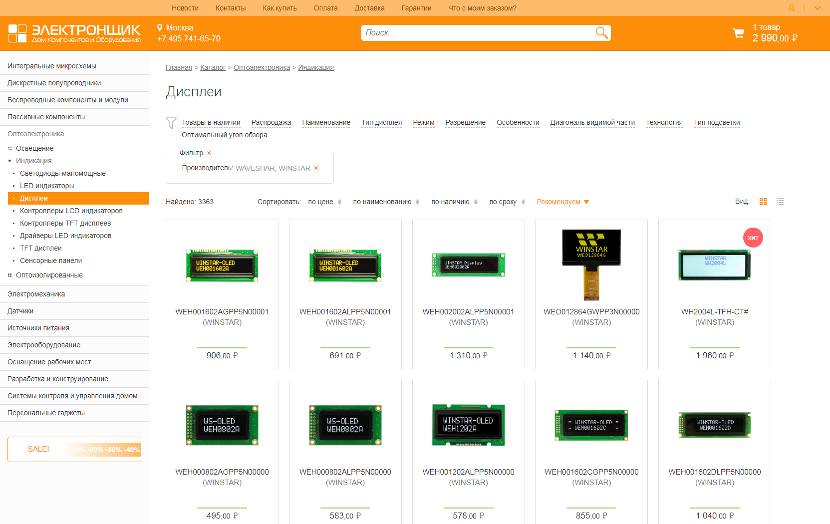Viewport: 830px width, 524px height.
Task: Select LED индикаторы in sidebar
Action: tap(47, 186)
